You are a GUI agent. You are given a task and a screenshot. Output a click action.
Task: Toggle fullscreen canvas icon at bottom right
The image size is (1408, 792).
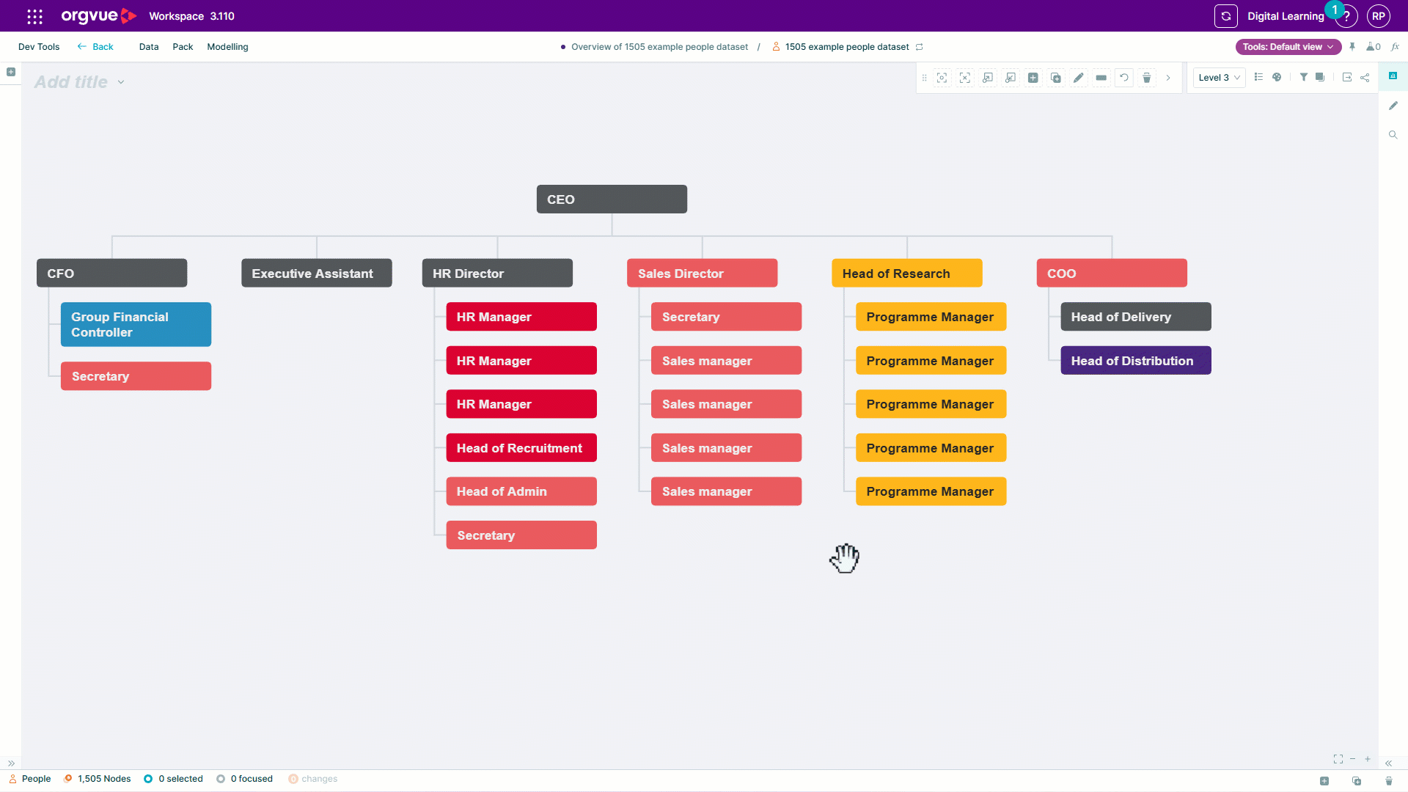1338,759
